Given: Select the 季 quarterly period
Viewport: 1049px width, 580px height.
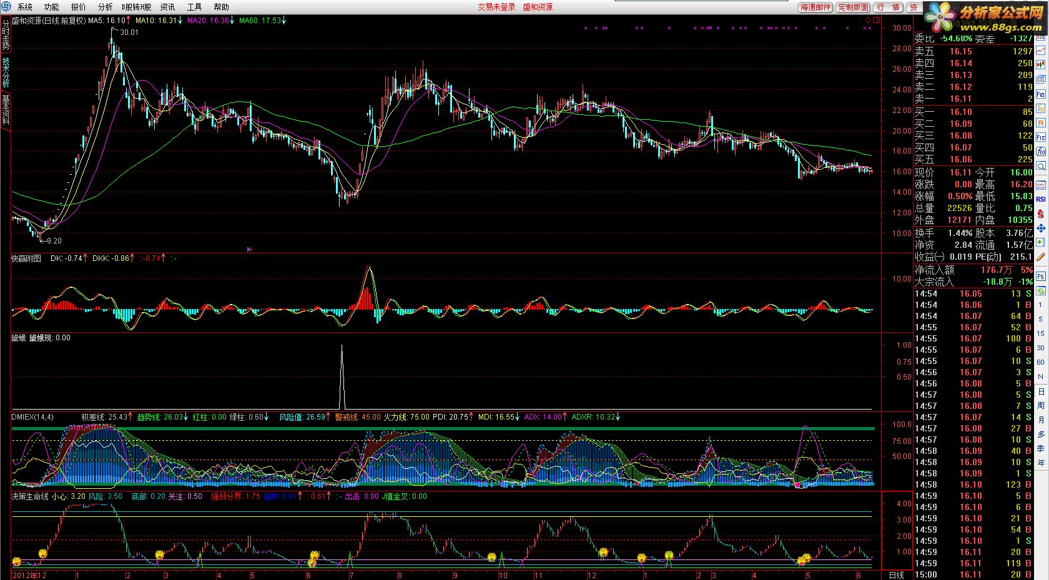Looking at the screenshot, I should pos(1041,449).
